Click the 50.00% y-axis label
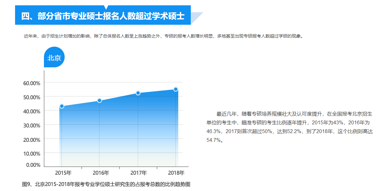The width and height of the screenshot is (386, 191). click(x=32, y=97)
